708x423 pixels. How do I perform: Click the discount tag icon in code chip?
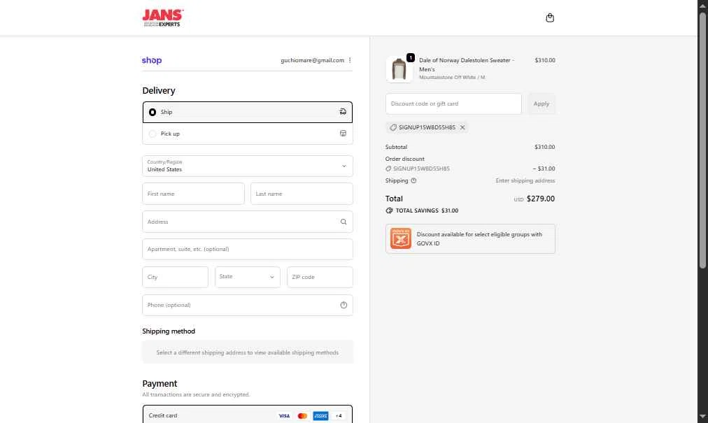point(393,127)
